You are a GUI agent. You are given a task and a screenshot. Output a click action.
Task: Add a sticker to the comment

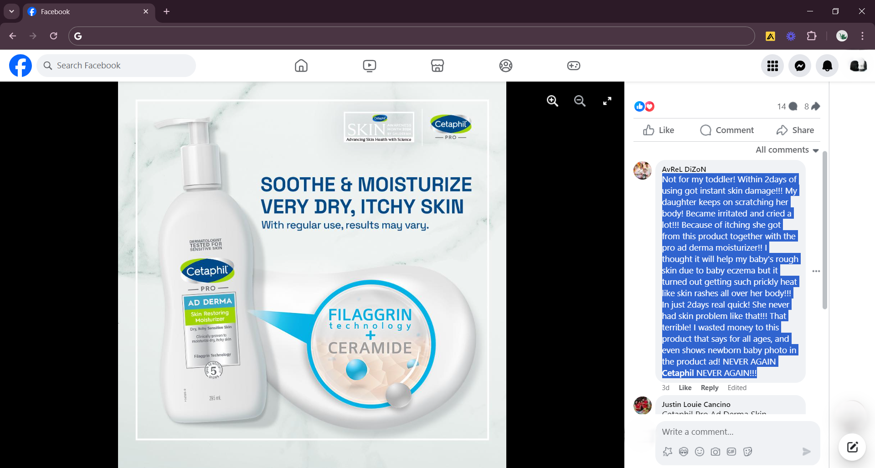(x=747, y=452)
